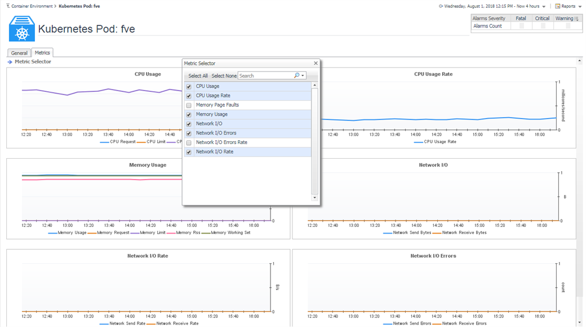Screen dimensions: 586x327
Task: Click the Memory Usage legend entry
Action: pos(67,232)
